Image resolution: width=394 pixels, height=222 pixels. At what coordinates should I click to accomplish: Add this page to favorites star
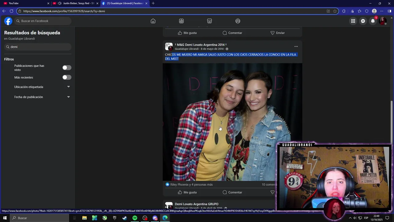coord(335,11)
